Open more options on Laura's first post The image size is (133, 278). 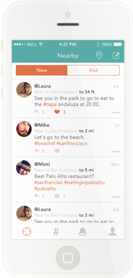(x=116, y=113)
